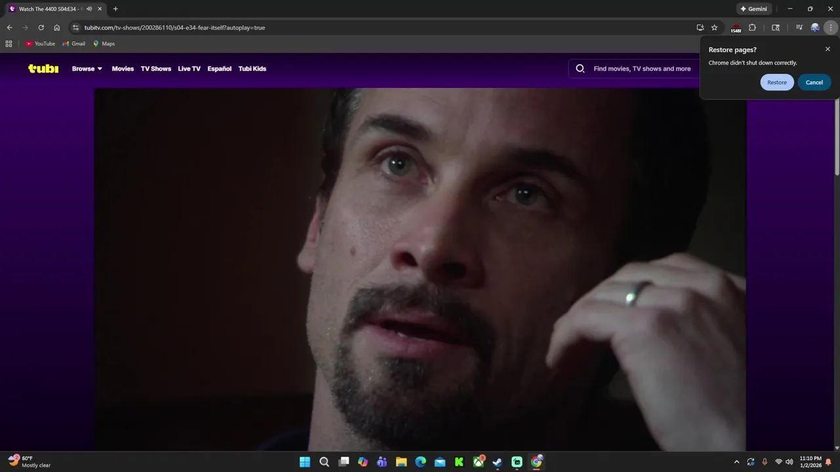Open the Chrome profile avatar
Viewport: 840px width, 472px height.
pyautogui.click(x=815, y=28)
